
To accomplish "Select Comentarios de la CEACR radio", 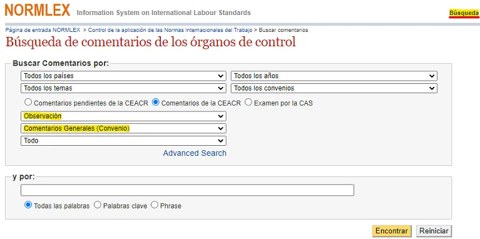I will click(x=155, y=102).
